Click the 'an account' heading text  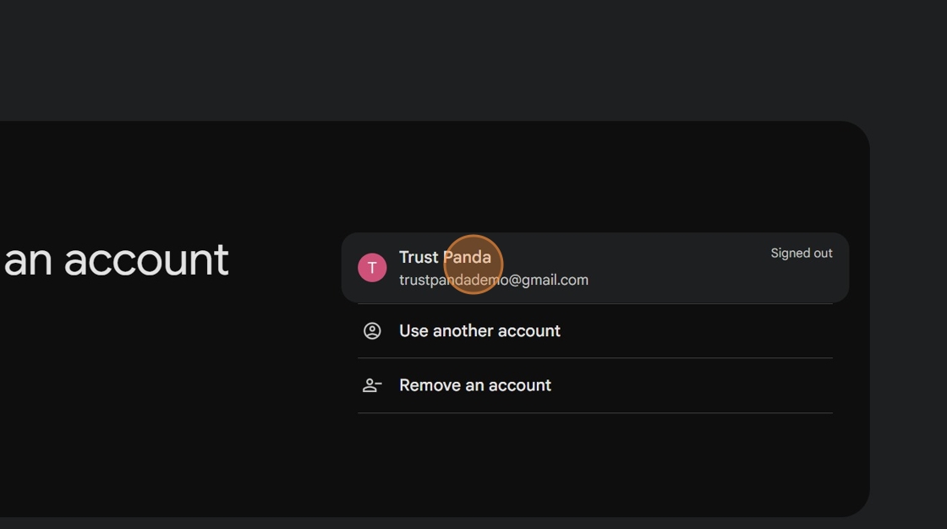[x=116, y=260]
